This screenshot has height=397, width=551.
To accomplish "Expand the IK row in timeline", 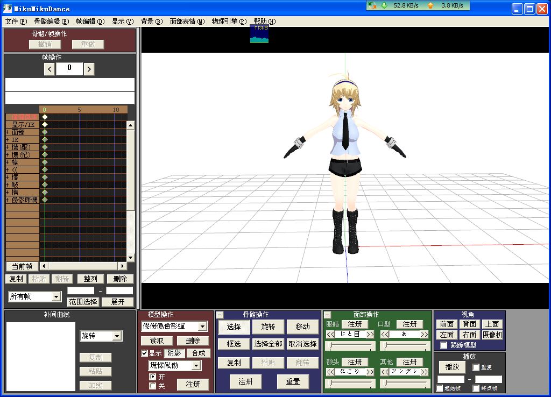I will [8, 140].
